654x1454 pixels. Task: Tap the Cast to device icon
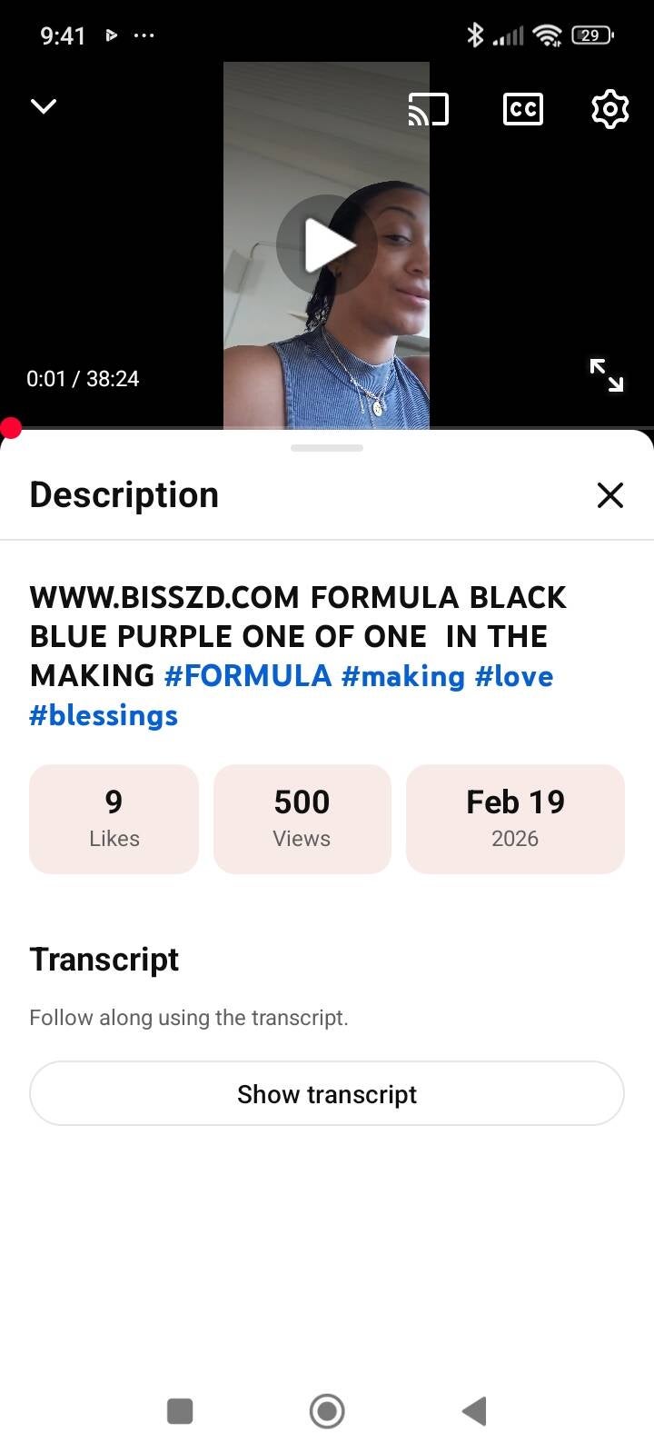pyautogui.click(x=429, y=109)
